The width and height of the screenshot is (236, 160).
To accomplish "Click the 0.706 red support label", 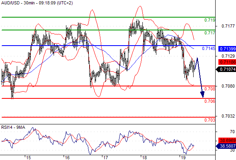I will coord(210,101).
